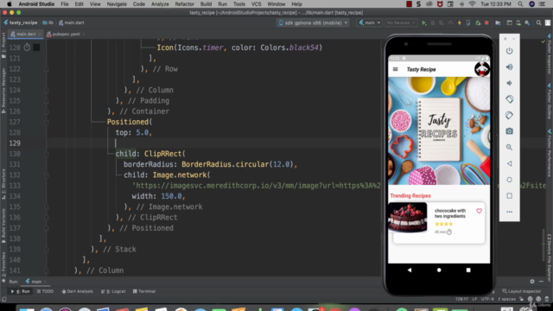The height and width of the screenshot is (311, 553).
Task: Click the timer gutter icon on line 120
Action: coord(27,48)
